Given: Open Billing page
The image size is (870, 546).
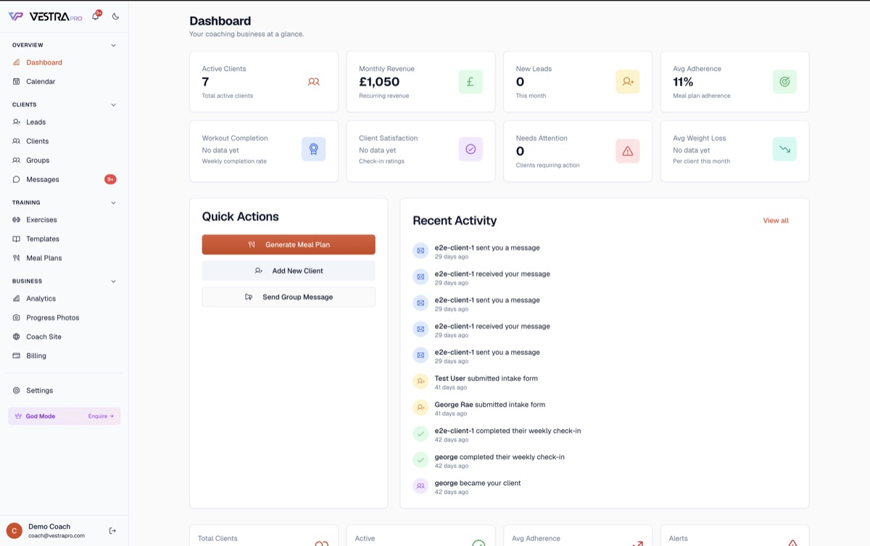Looking at the screenshot, I should tap(64, 355).
